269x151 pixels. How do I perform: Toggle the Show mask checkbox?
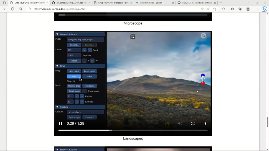(84, 91)
